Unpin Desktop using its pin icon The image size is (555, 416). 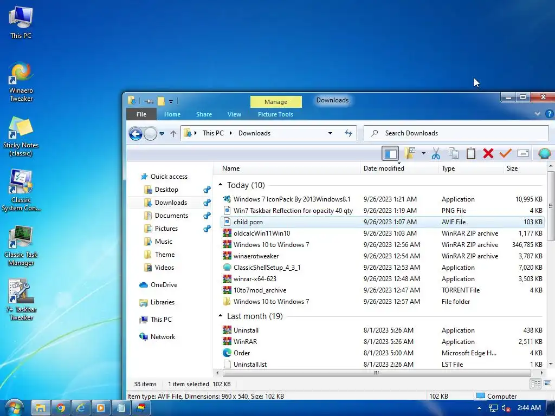click(x=207, y=190)
